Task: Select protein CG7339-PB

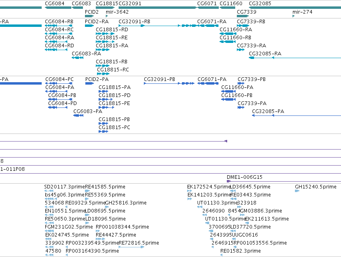Action: click(252, 79)
